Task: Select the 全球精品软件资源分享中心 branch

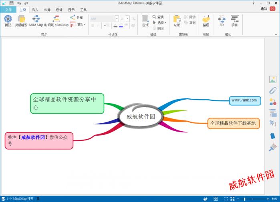Action: (67, 104)
